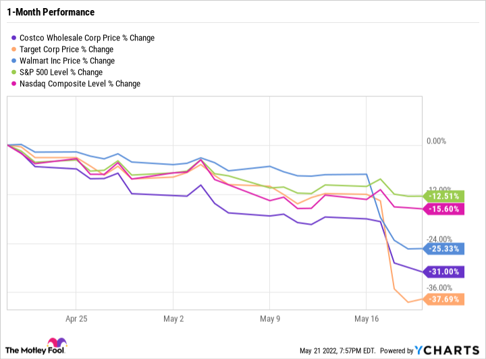The height and width of the screenshot is (359, 486).
Task: Click the purple Costco legend dot
Action: (15, 38)
